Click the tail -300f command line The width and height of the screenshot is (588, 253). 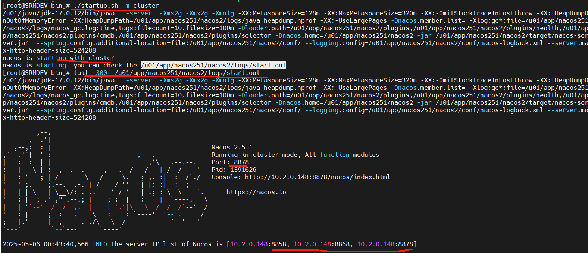point(167,73)
